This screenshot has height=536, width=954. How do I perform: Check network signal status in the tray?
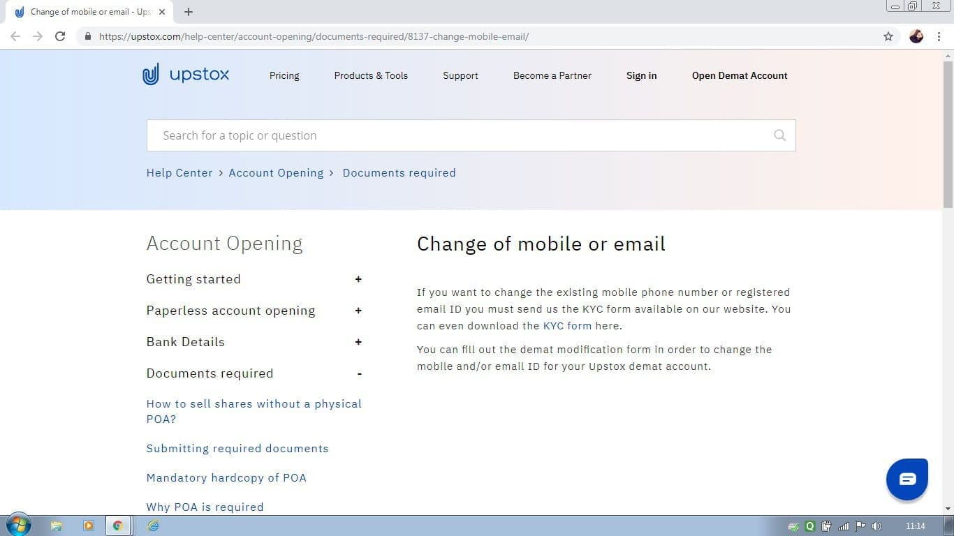click(844, 526)
